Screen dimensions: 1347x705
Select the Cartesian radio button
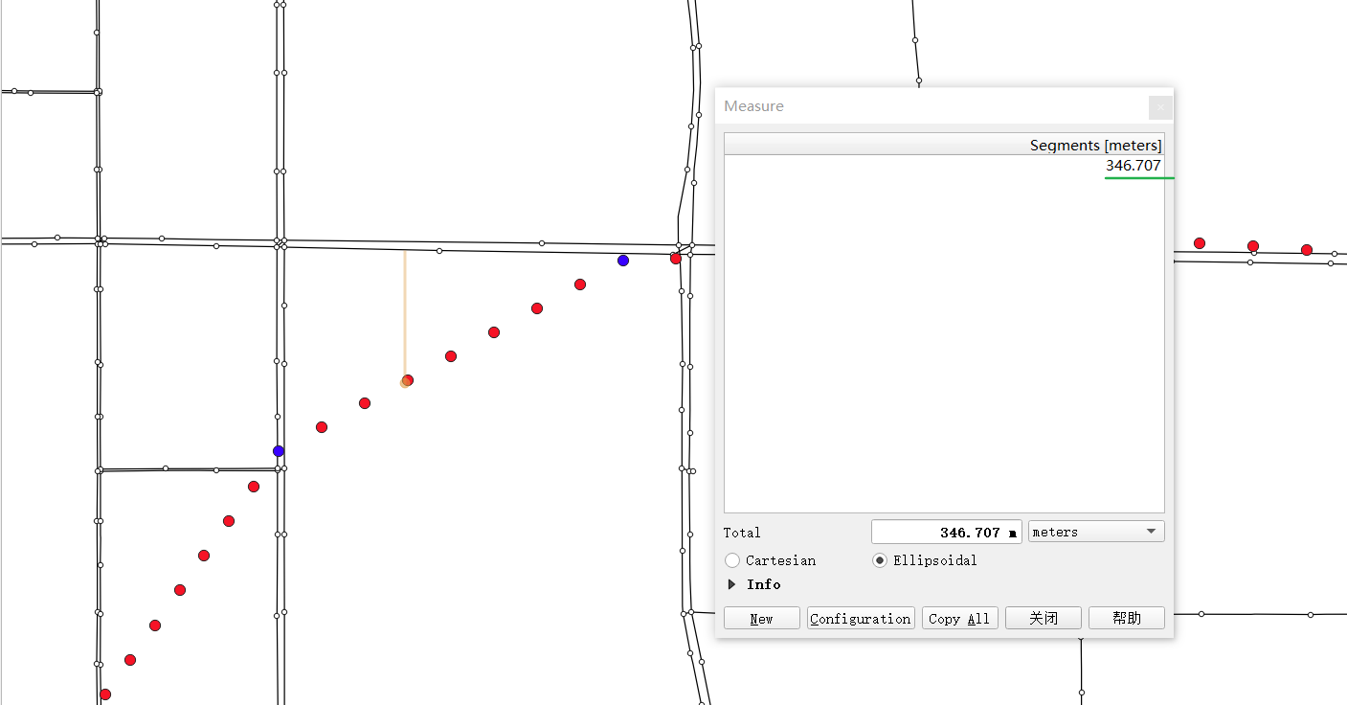[x=732, y=560]
